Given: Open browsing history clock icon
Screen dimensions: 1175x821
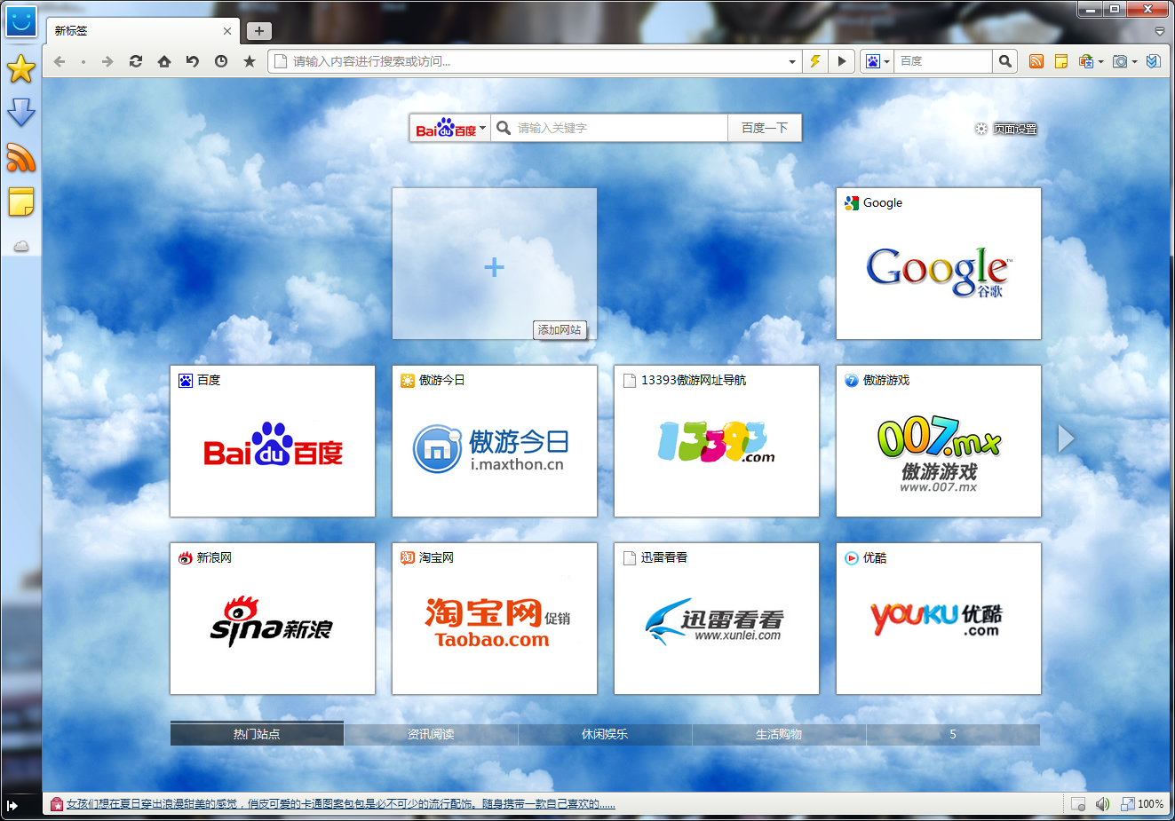Looking at the screenshot, I should tap(221, 61).
